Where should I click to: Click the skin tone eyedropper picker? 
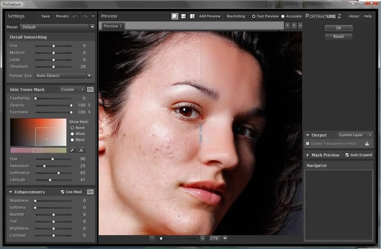[x=73, y=150]
